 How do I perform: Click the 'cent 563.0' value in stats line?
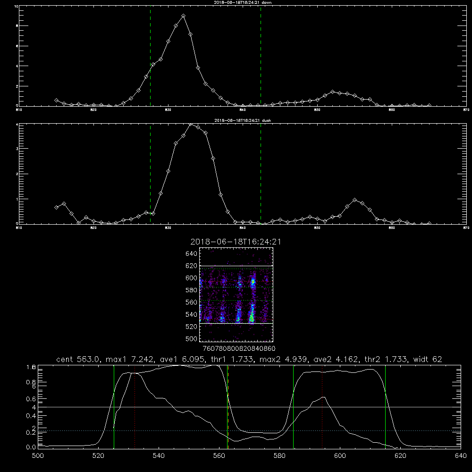(78, 359)
